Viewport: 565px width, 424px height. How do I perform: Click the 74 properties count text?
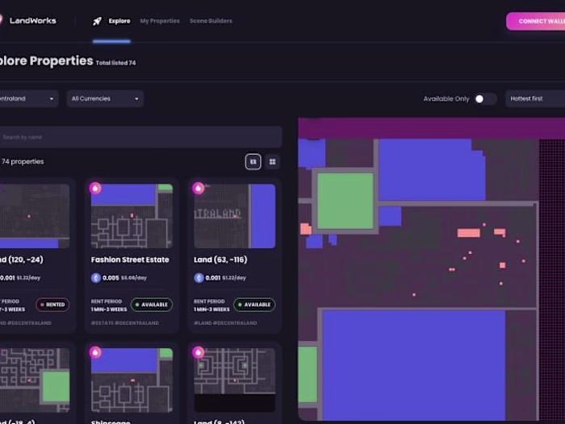click(23, 161)
